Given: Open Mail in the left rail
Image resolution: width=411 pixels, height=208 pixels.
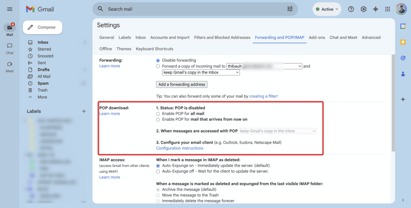Looking at the screenshot, I should (10, 30).
